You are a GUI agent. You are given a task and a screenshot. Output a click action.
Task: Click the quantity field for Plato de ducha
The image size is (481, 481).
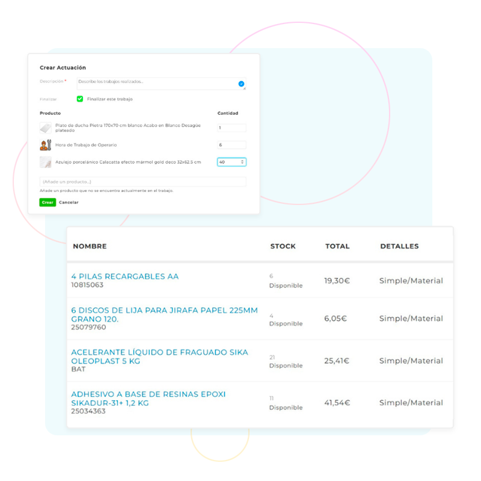[x=231, y=128]
